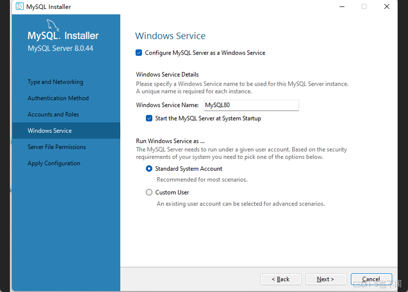This screenshot has height=292, width=408.
Task: Select the Standard System Account option
Action: [149, 169]
